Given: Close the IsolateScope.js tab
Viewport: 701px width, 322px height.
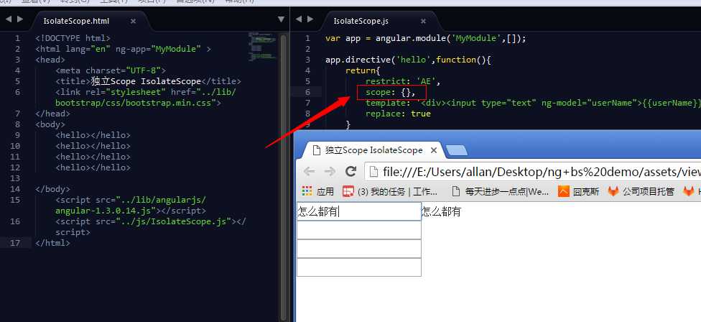Looking at the screenshot, I should pyautogui.click(x=423, y=21).
